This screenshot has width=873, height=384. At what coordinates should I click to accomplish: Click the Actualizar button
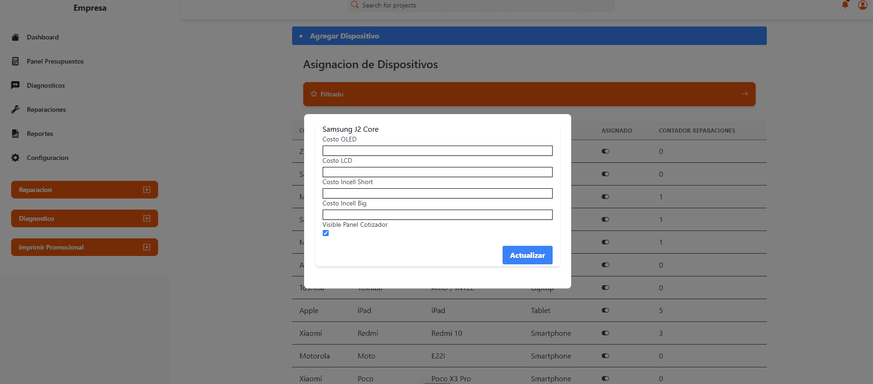(x=527, y=255)
